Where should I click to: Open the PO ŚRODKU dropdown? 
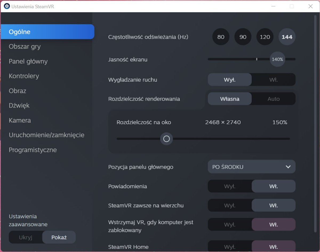coord(251,167)
